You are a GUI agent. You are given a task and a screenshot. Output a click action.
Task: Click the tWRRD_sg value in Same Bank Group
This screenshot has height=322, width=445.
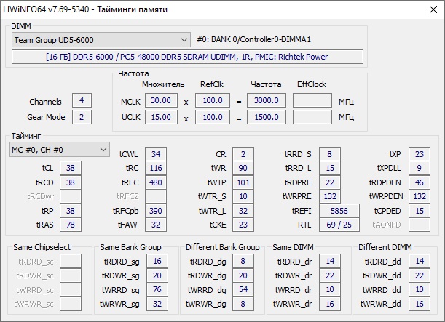[x=157, y=290]
